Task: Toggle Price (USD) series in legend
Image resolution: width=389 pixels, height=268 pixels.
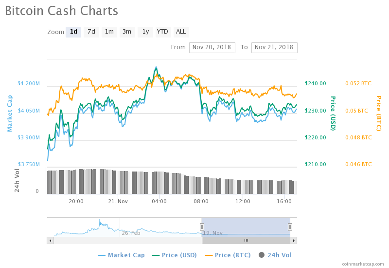Action: click(x=174, y=255)
